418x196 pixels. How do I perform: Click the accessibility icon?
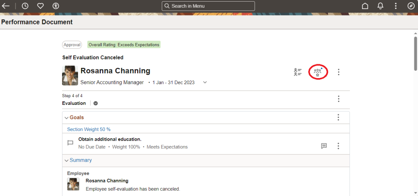coord(56,6)
